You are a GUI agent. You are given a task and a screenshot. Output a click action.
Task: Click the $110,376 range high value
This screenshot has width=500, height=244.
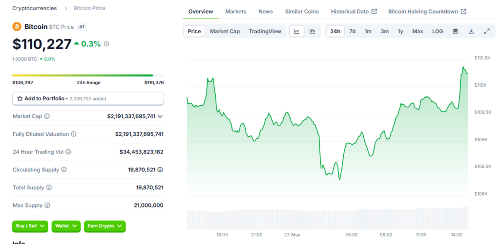click(154, 83)
